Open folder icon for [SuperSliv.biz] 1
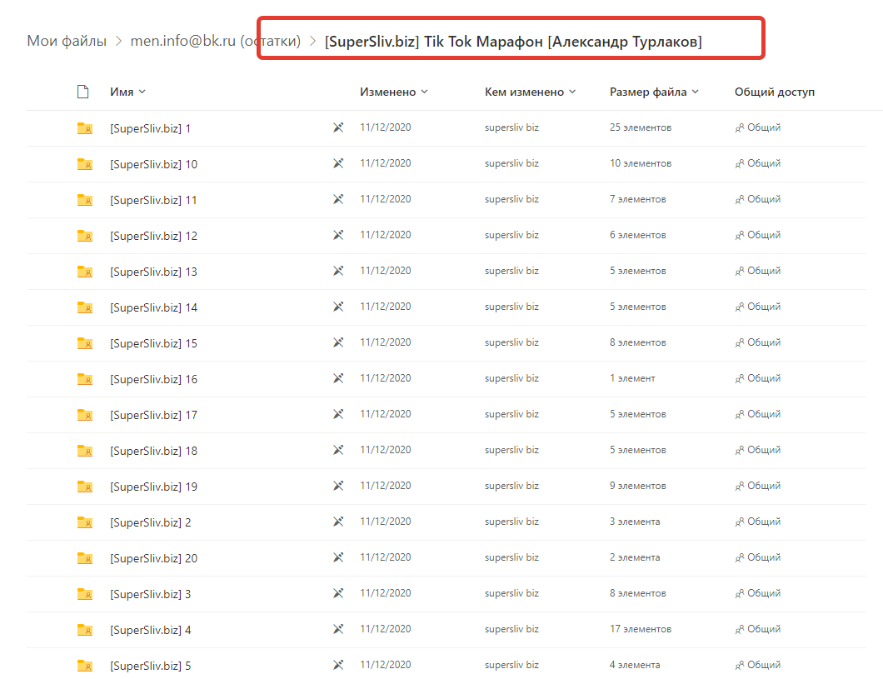 85,128
